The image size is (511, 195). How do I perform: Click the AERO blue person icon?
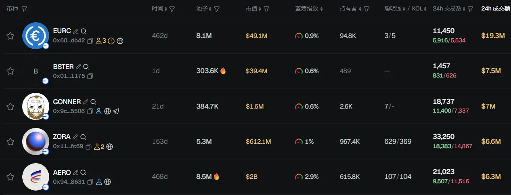tap(98, 182)
